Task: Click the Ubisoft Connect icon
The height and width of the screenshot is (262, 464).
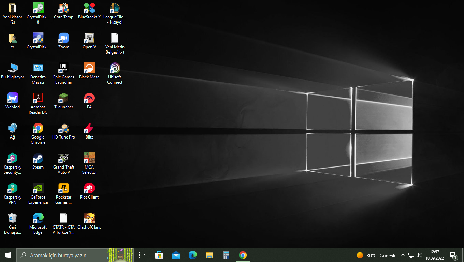Action: (115, 68)
